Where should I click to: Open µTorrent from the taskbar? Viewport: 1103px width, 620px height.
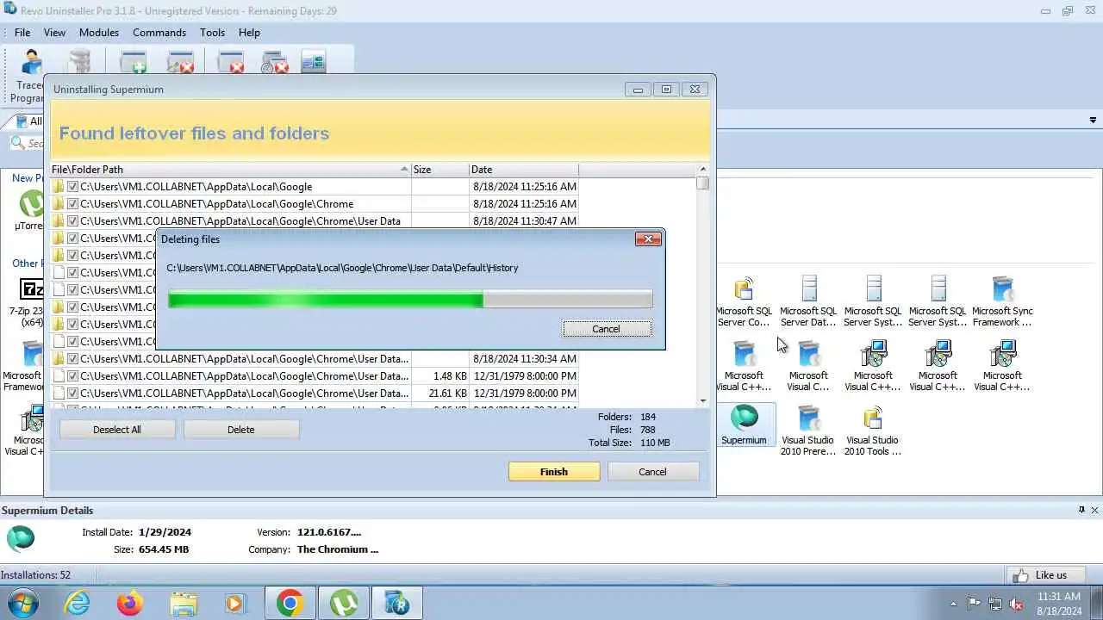pos(343,604)
